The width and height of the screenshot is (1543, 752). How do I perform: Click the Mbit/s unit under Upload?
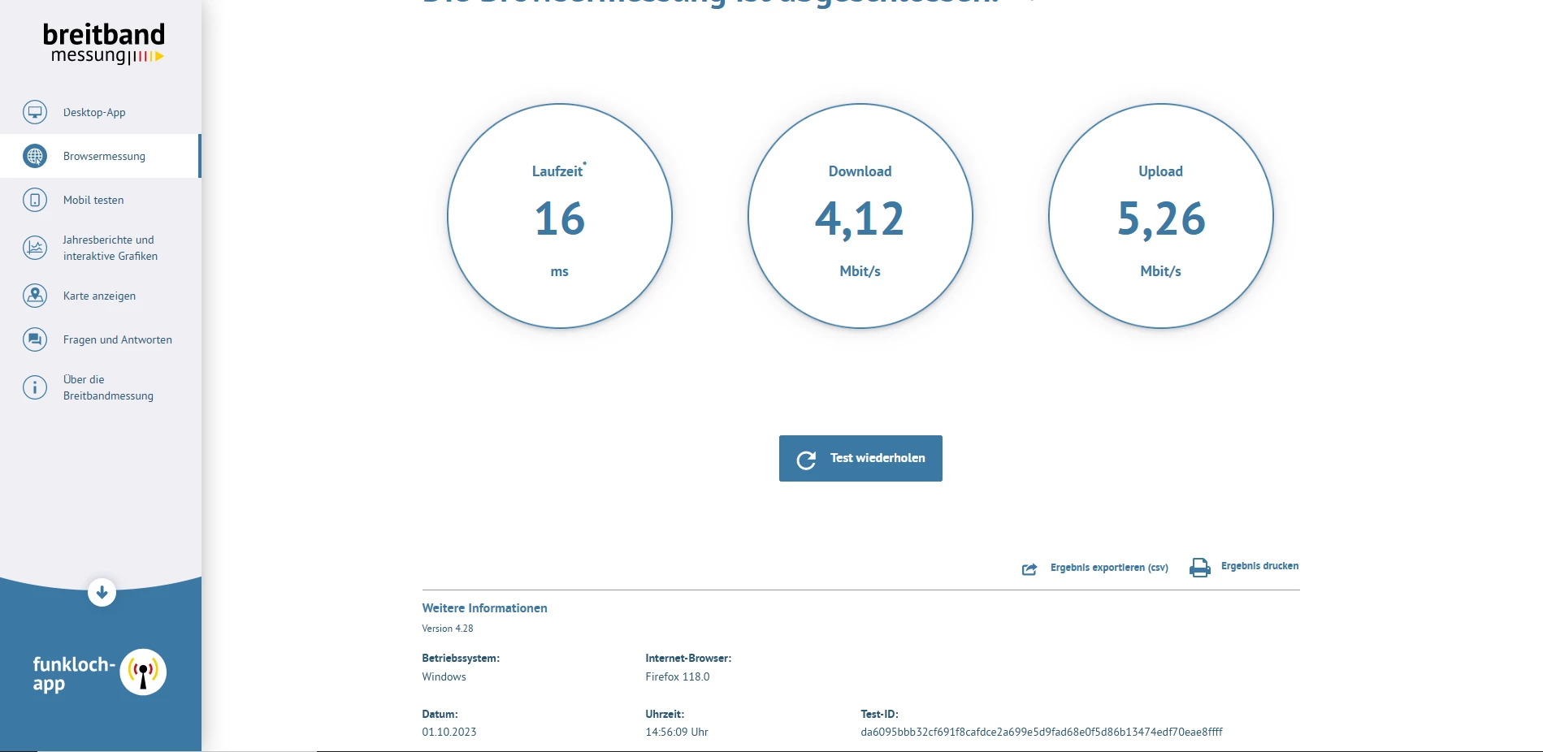[x=1160, y=271]
